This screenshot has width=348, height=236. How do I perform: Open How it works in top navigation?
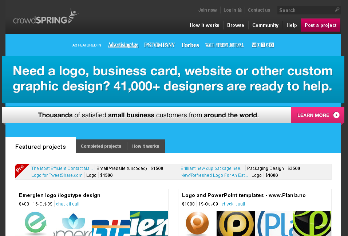point(205,25)
